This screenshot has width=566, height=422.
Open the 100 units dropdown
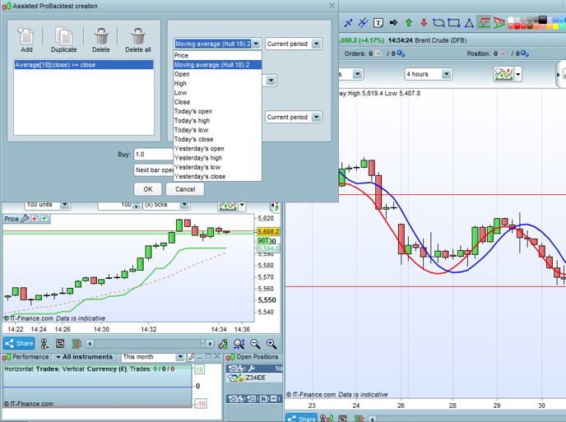[47, 205]
